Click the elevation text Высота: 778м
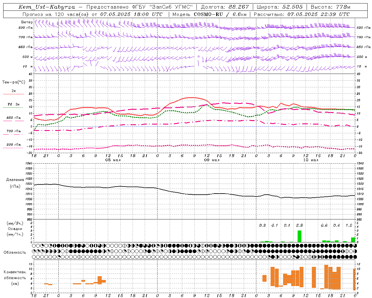 330,7
